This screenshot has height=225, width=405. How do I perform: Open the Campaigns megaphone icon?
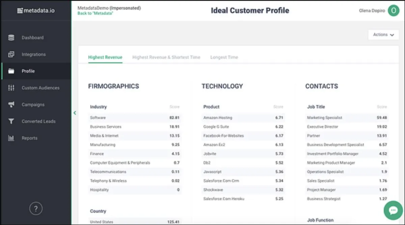coord(11,105)
